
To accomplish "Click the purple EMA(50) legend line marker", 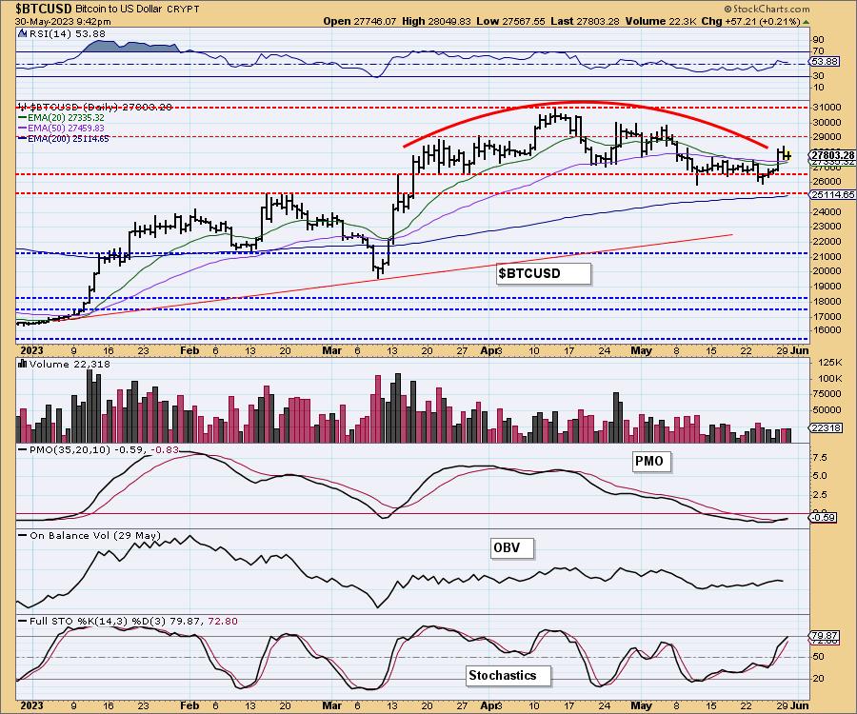I will [x=23, y=129].
